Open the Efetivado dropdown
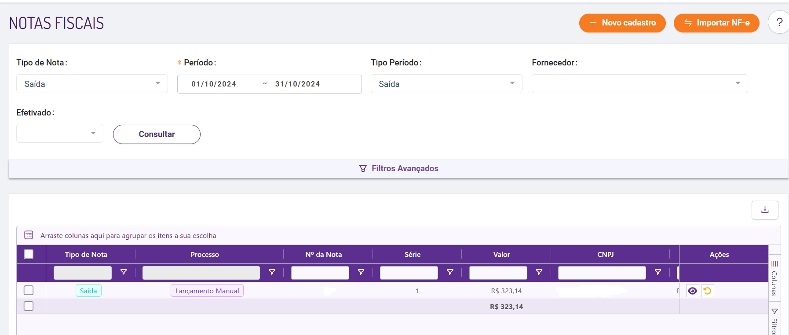Screen dimensions: 789x335 tap(59, 133)
